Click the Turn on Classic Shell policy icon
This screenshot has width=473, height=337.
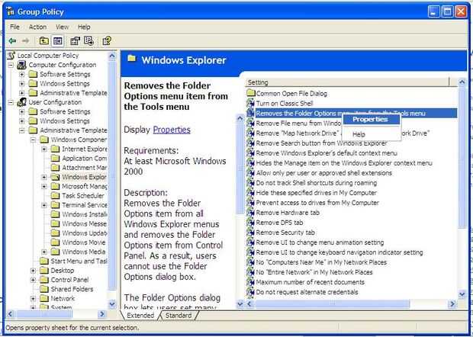tap(250, 104)
